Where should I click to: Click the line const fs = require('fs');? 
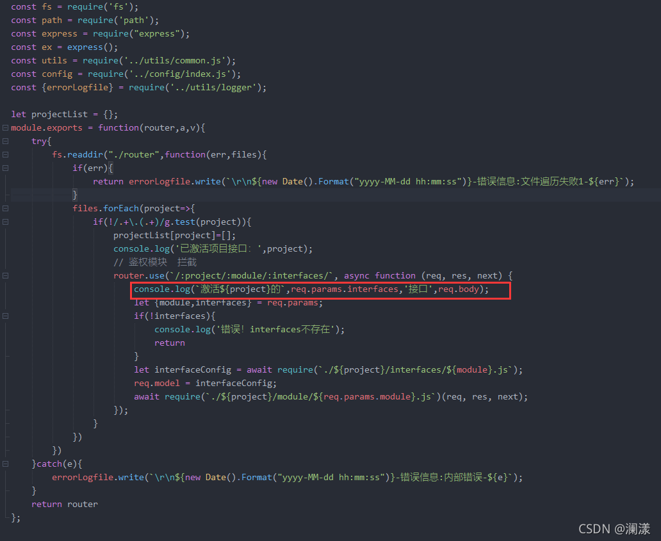pyautogui.click(x=74, y=7)
